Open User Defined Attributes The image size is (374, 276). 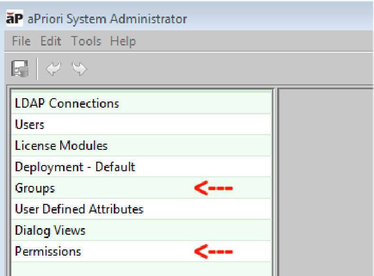click(79, 209)
